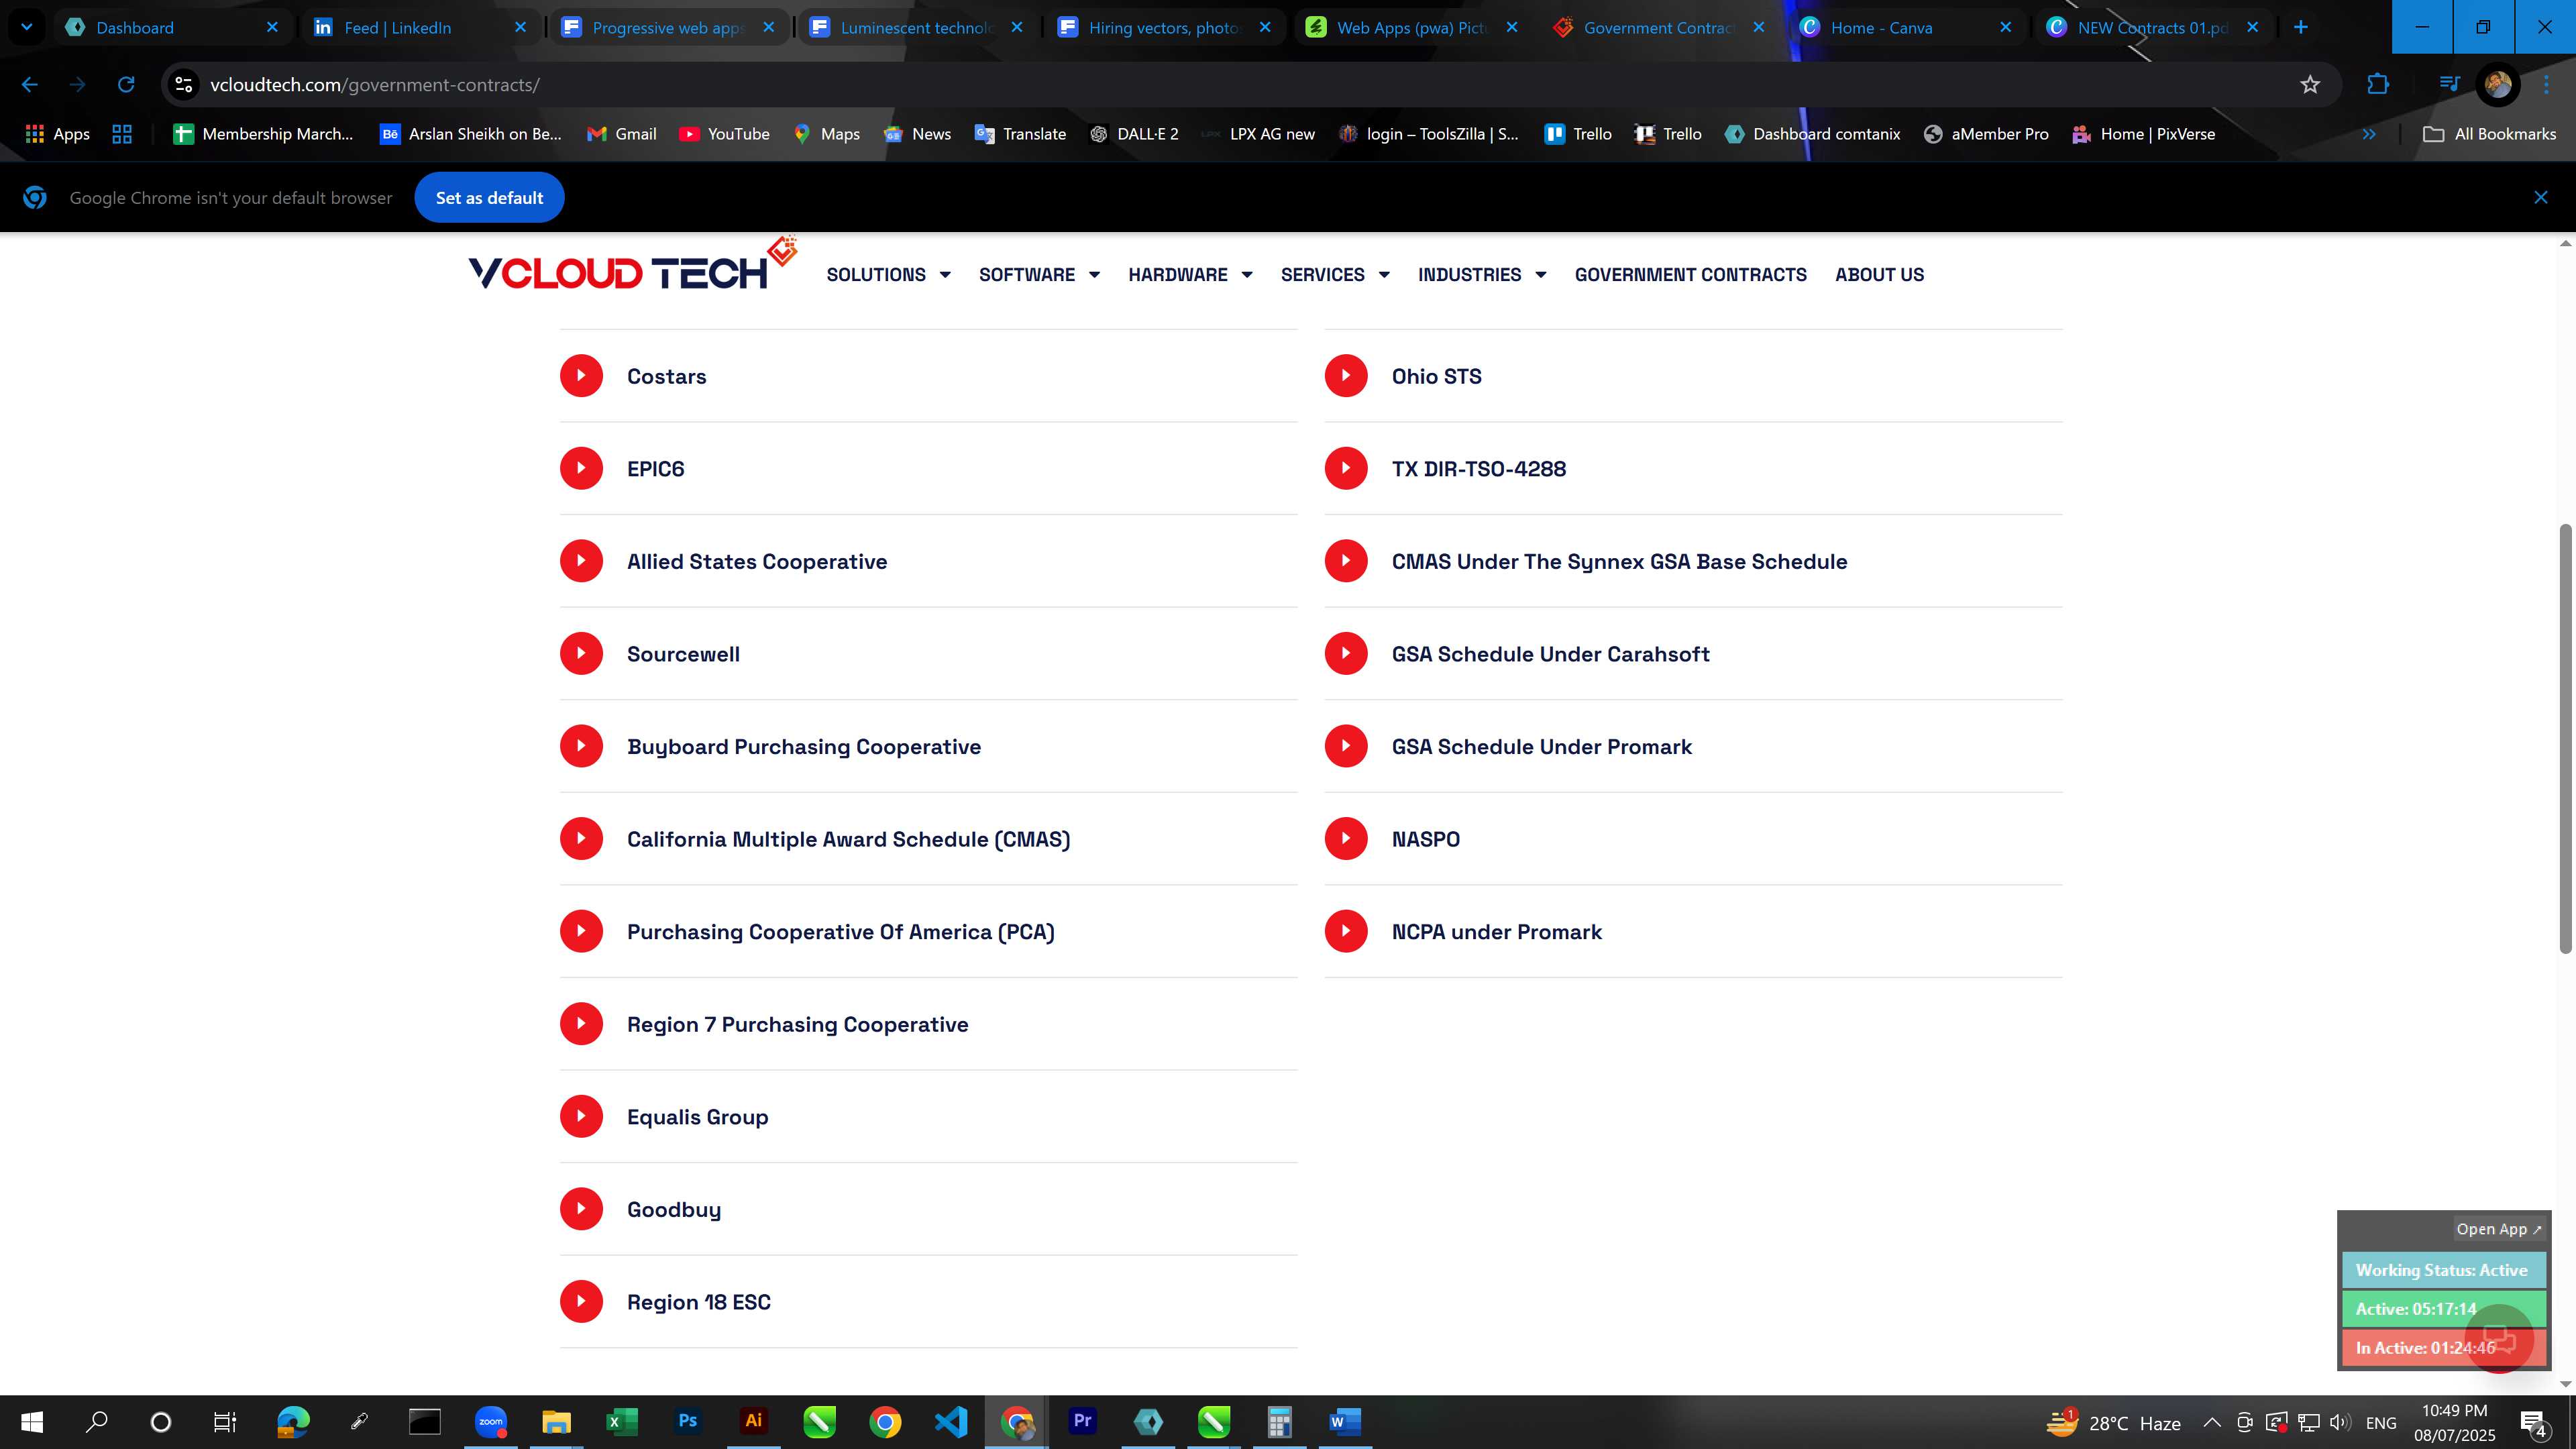Switch to the Feed | LinkedIn tab
Viewport: 2576px width, 1449px height.
coord(420,27)
